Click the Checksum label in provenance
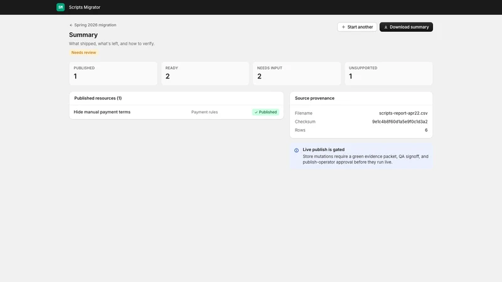 (305, 122)
